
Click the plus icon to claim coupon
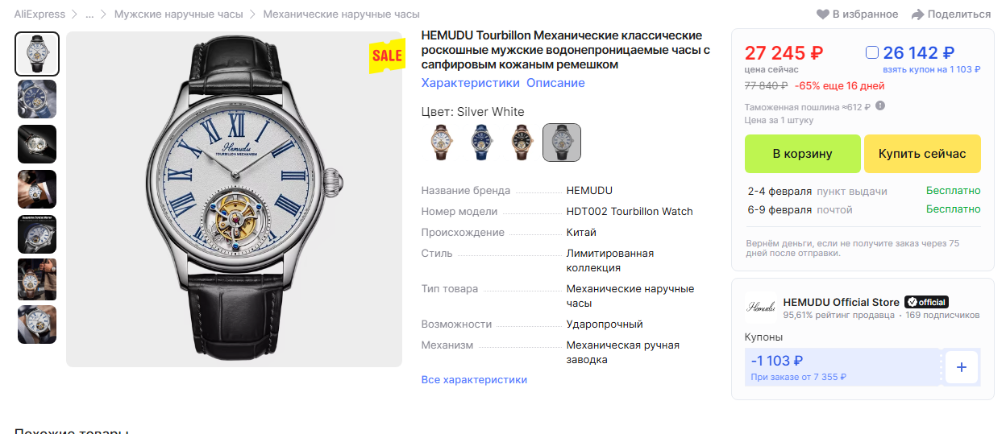coord(961,367)
